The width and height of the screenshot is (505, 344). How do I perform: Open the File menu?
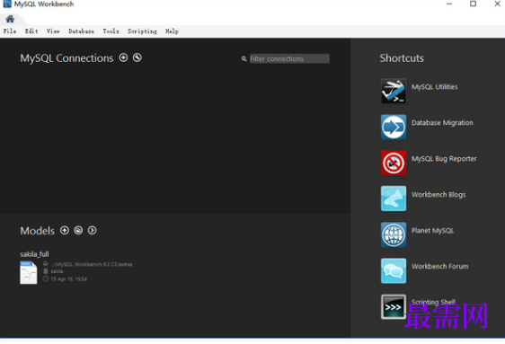[10, 31]
